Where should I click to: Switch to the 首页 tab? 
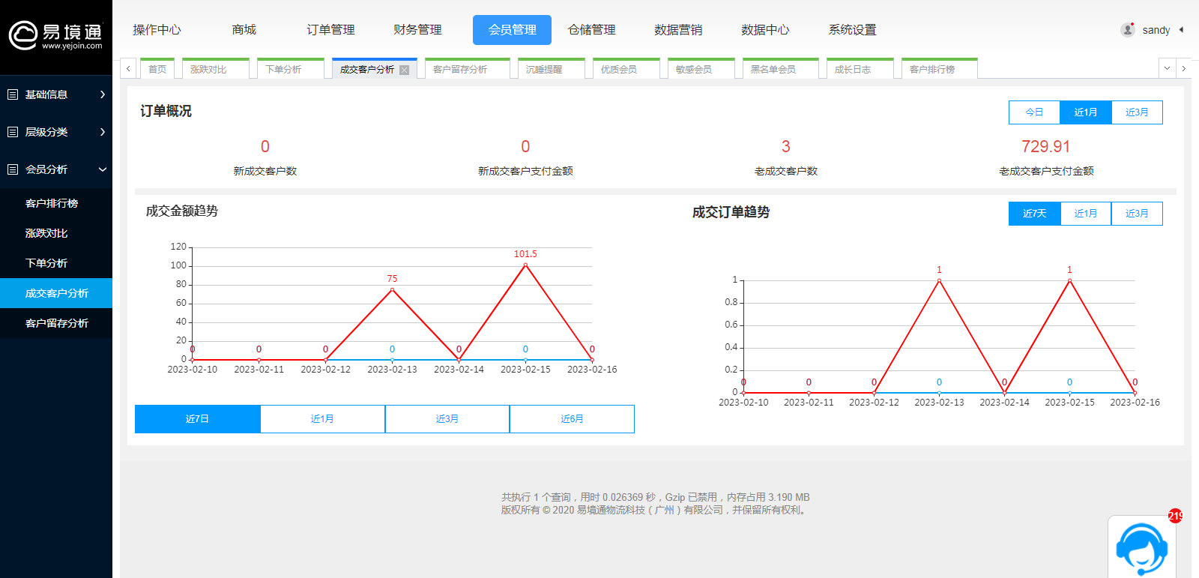[x=157, y=69]
